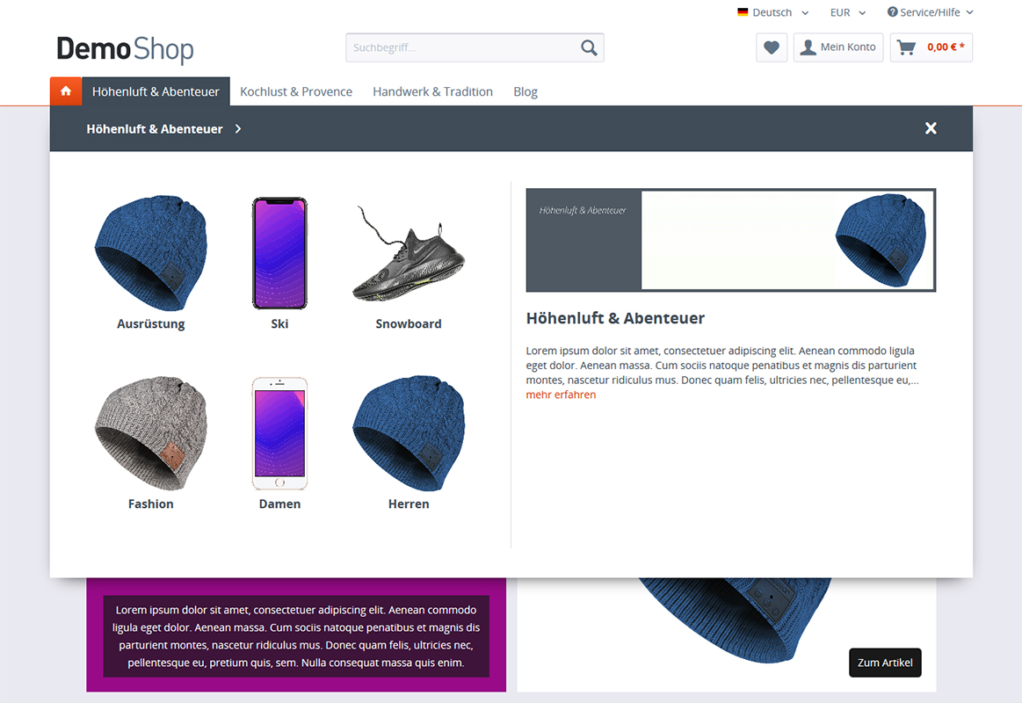Click the Service/Hilfe question mark icon
This screenshot has height=703, width=1022.
[892, 11]
